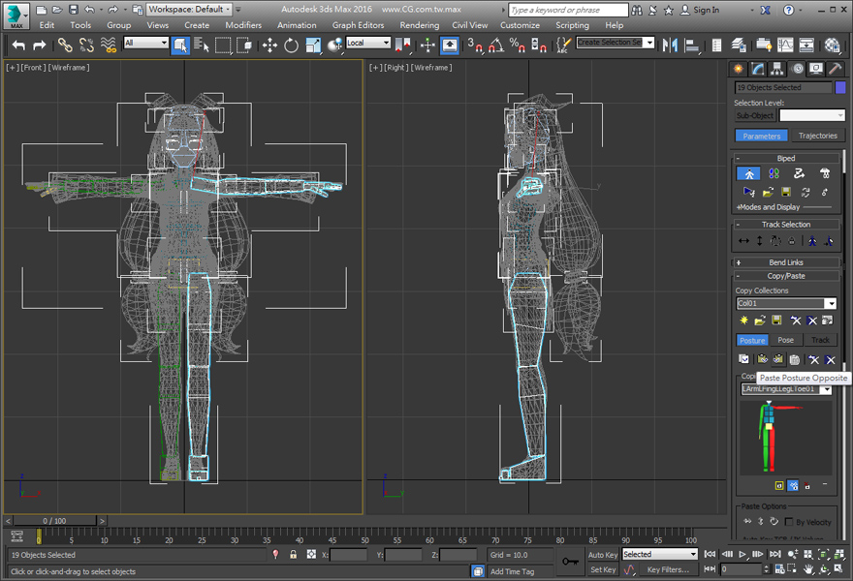Toggle the Set Key mode button
Image resolution: width=853 pixels, height=581 pixels.
(603, 569)
